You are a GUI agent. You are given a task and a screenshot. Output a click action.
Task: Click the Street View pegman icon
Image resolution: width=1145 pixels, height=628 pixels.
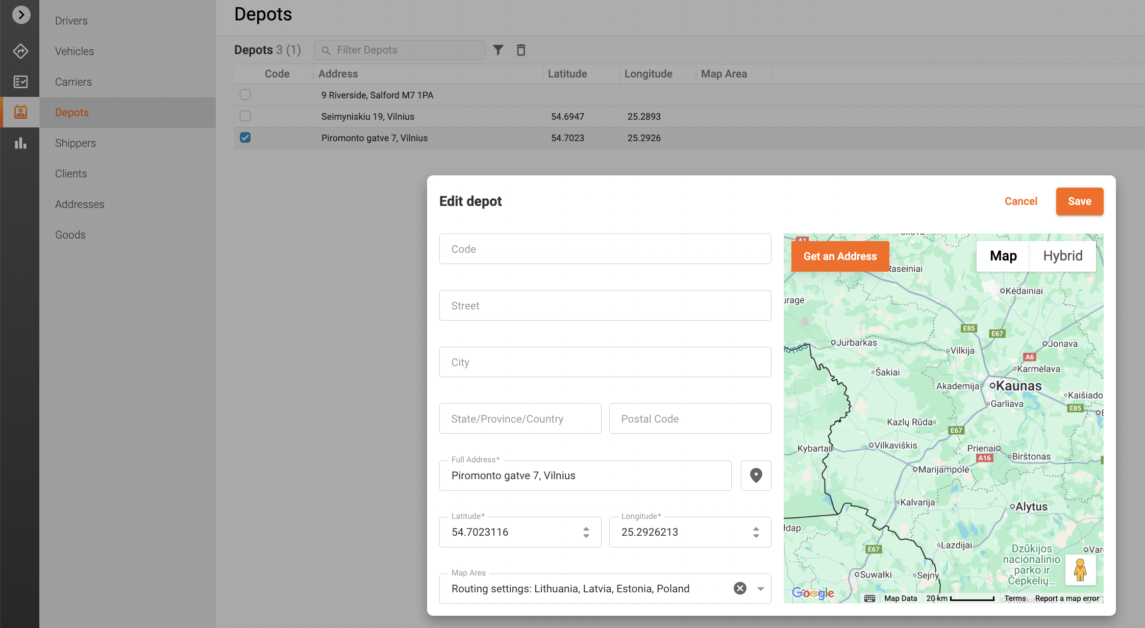click(x=1080, y=570)
